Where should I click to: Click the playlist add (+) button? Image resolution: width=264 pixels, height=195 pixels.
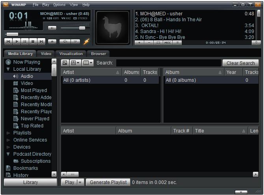point(139,43)
